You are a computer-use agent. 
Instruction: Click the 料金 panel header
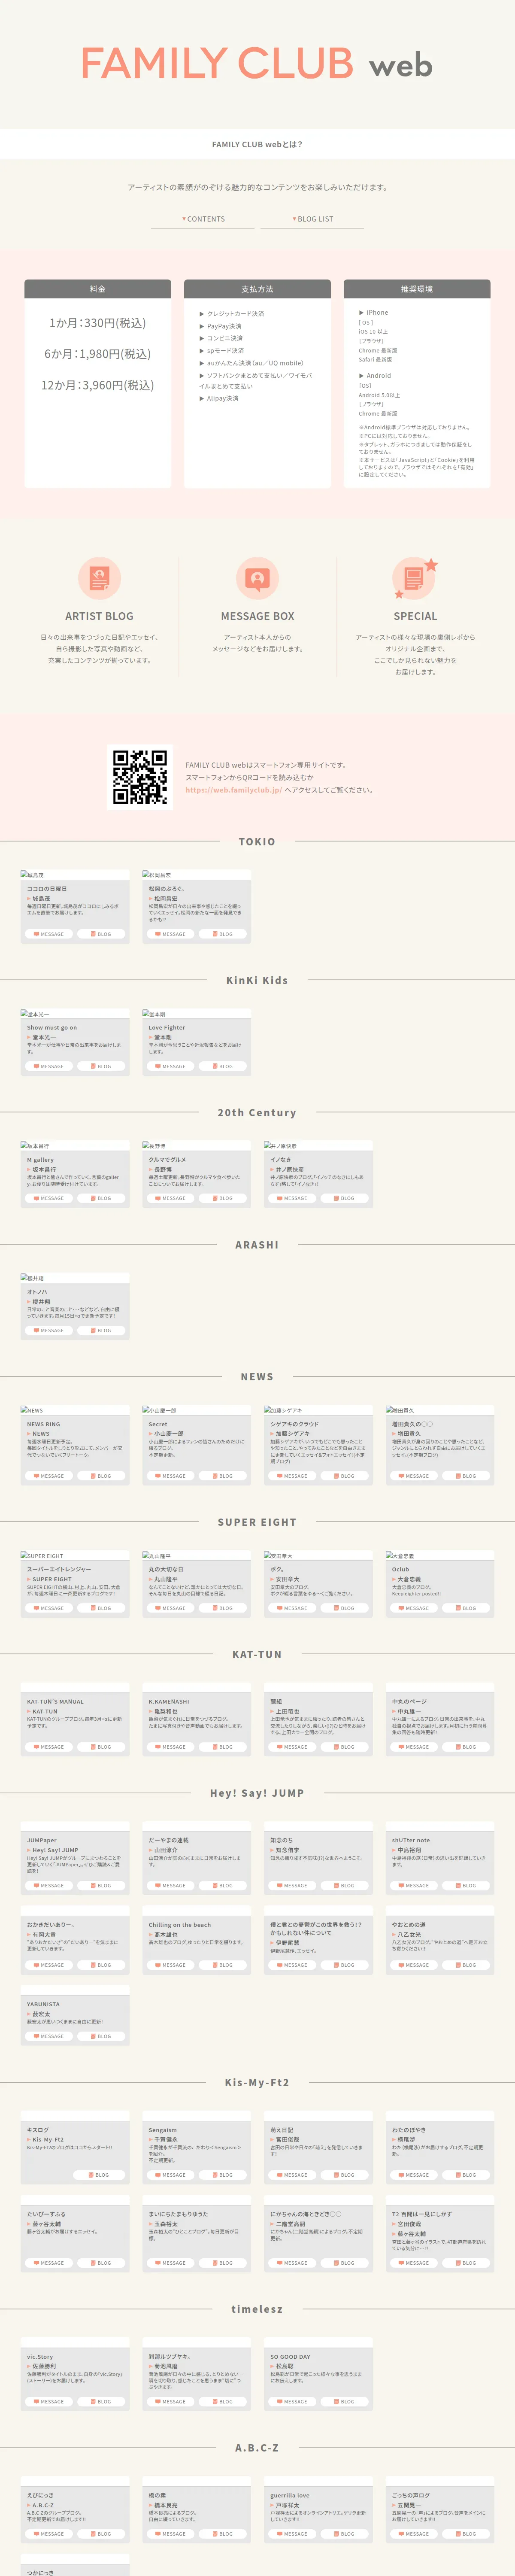[x=98, y=289]
